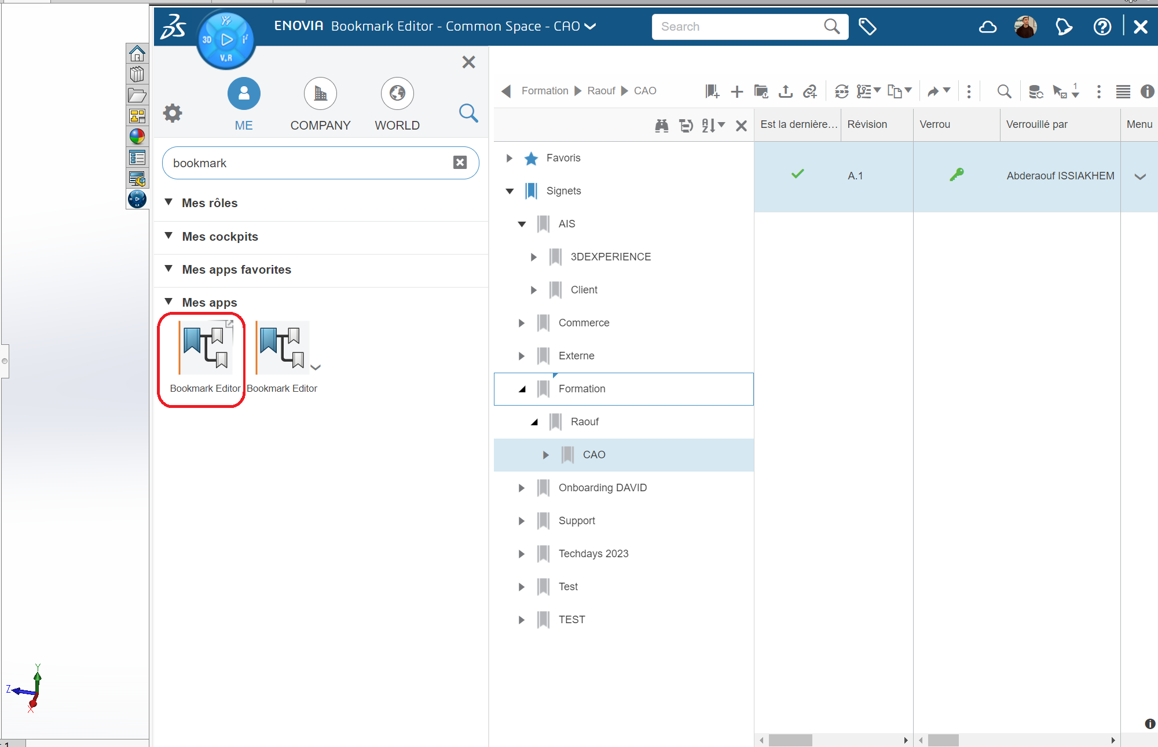Click the blue search magnifier in compass panel
Image resolution: width=1158 pixels, height=747 pixels.
(x=468, y=113)
